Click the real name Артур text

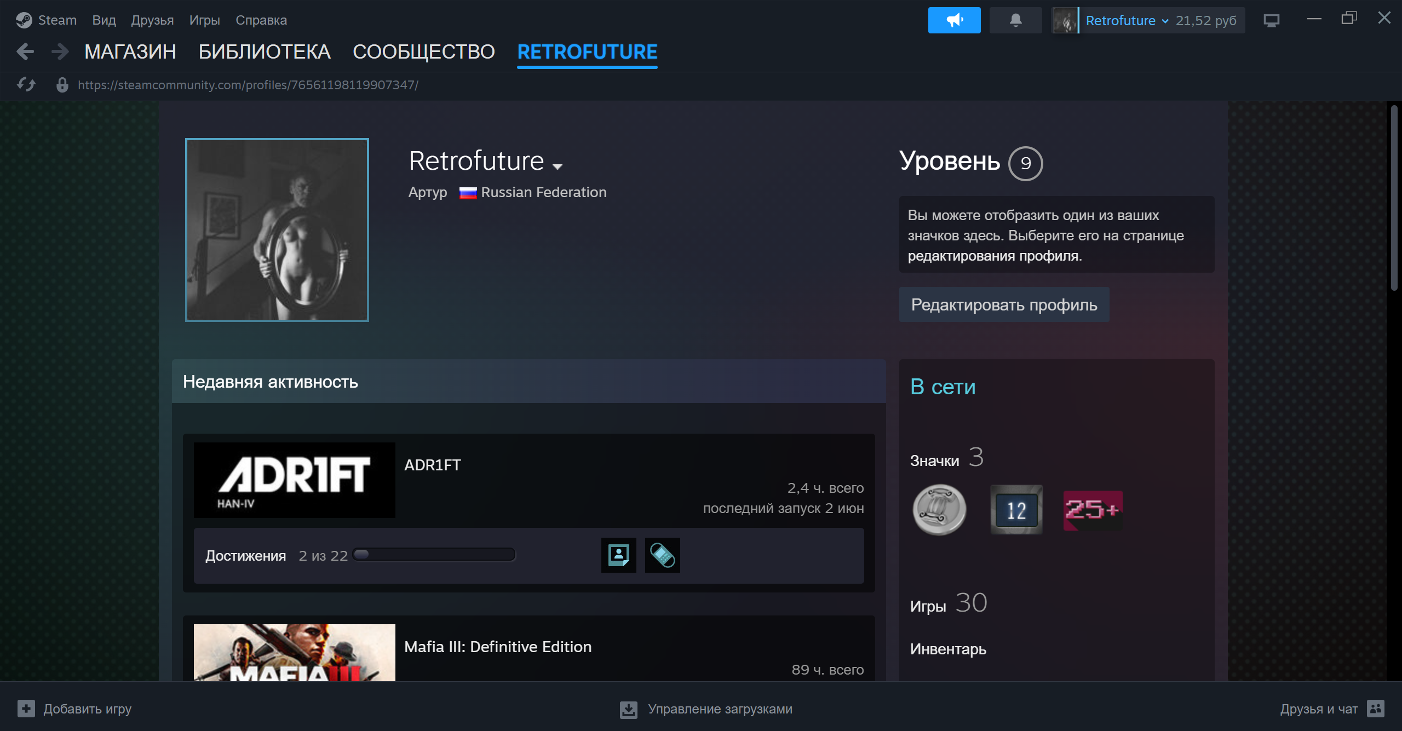tap(428, 193)
